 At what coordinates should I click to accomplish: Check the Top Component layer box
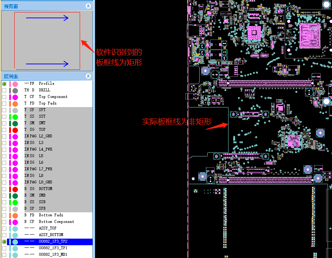[x=4, y=97]
